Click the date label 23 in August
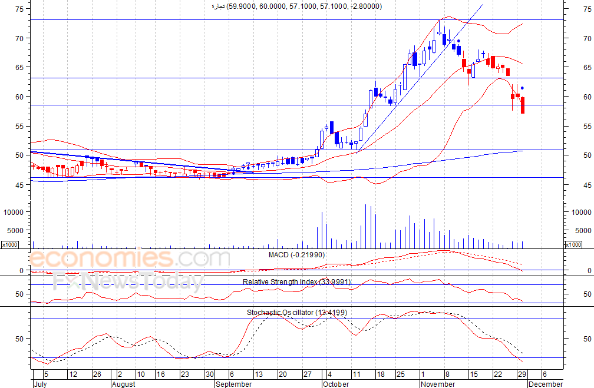The height and width of the screenshot is (388, 594). [x=184, y=374]
